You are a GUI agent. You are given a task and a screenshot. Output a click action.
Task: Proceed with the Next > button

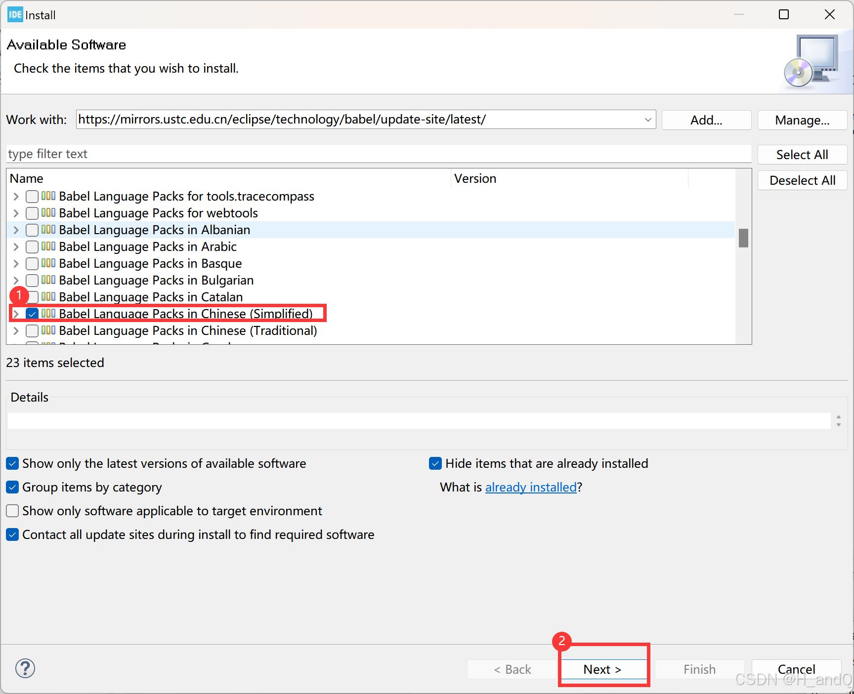point(602,669)
